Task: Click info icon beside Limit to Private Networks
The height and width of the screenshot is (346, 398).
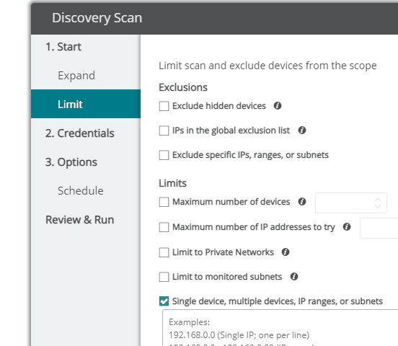Action: pyautogui.click(x=286, y=252)
